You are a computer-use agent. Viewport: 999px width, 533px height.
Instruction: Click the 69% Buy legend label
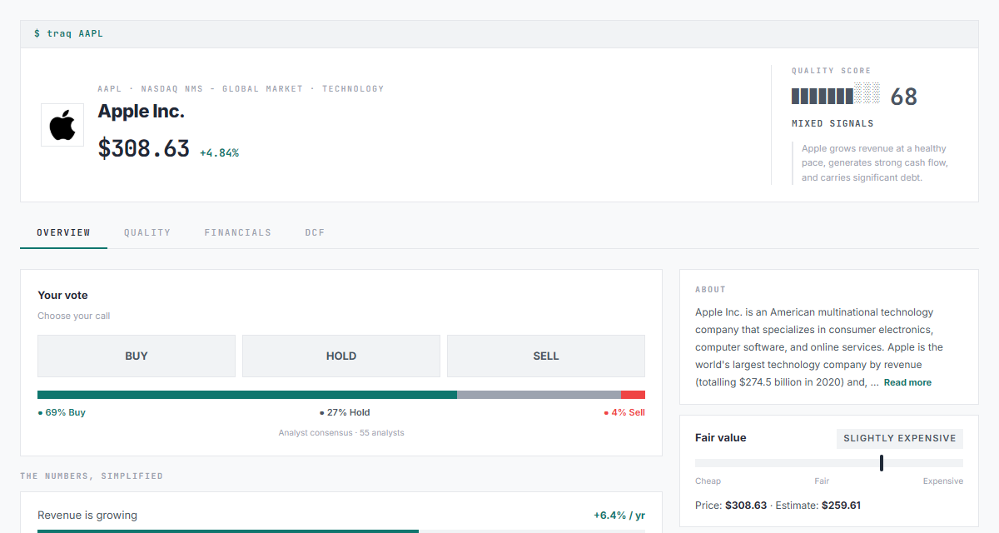point(62,412)
